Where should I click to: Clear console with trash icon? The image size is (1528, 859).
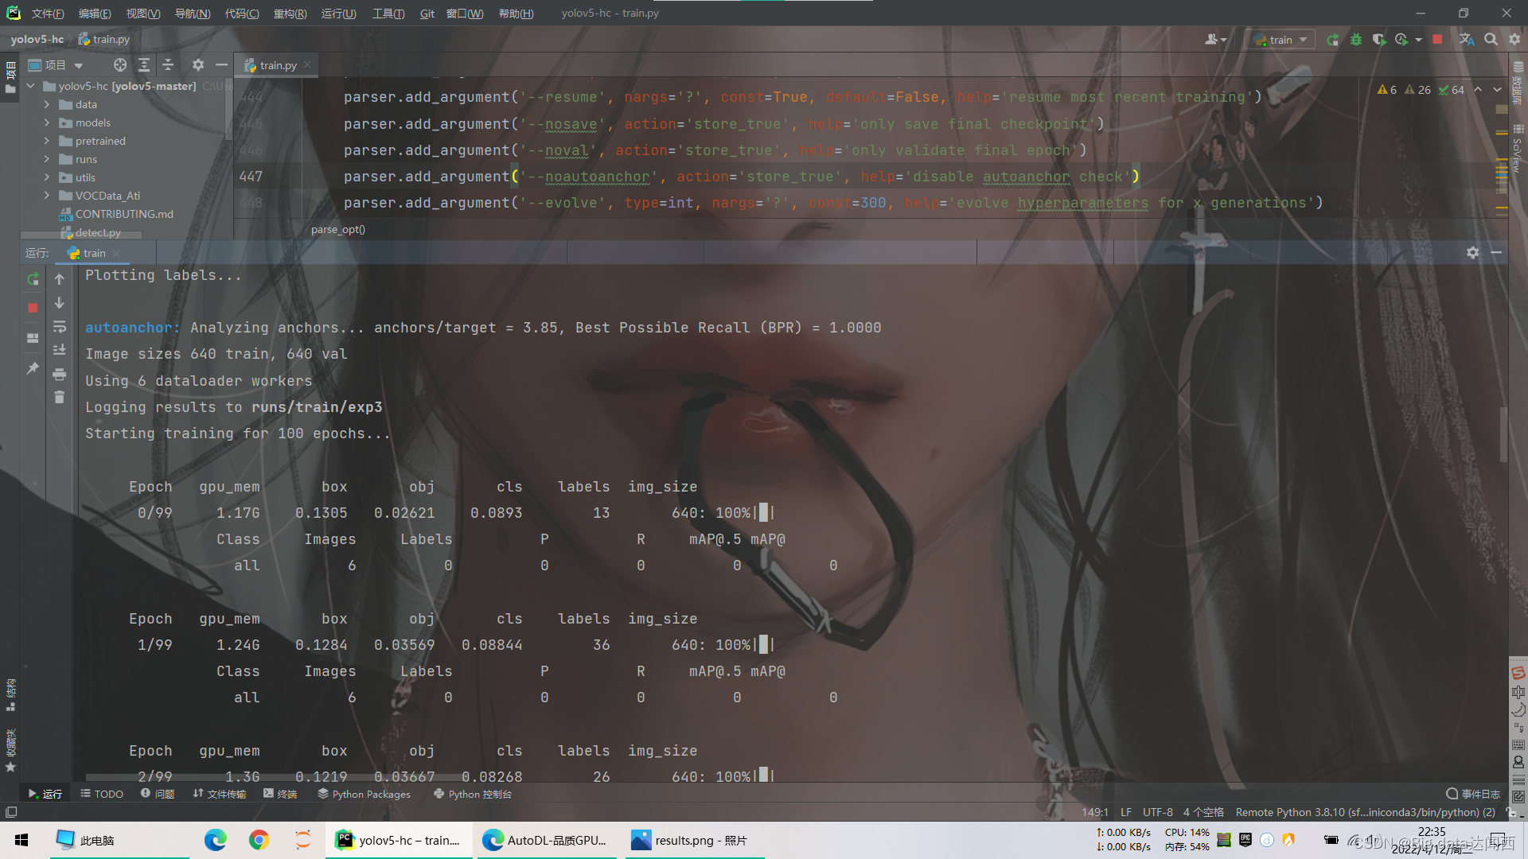[x=59, y=397]
